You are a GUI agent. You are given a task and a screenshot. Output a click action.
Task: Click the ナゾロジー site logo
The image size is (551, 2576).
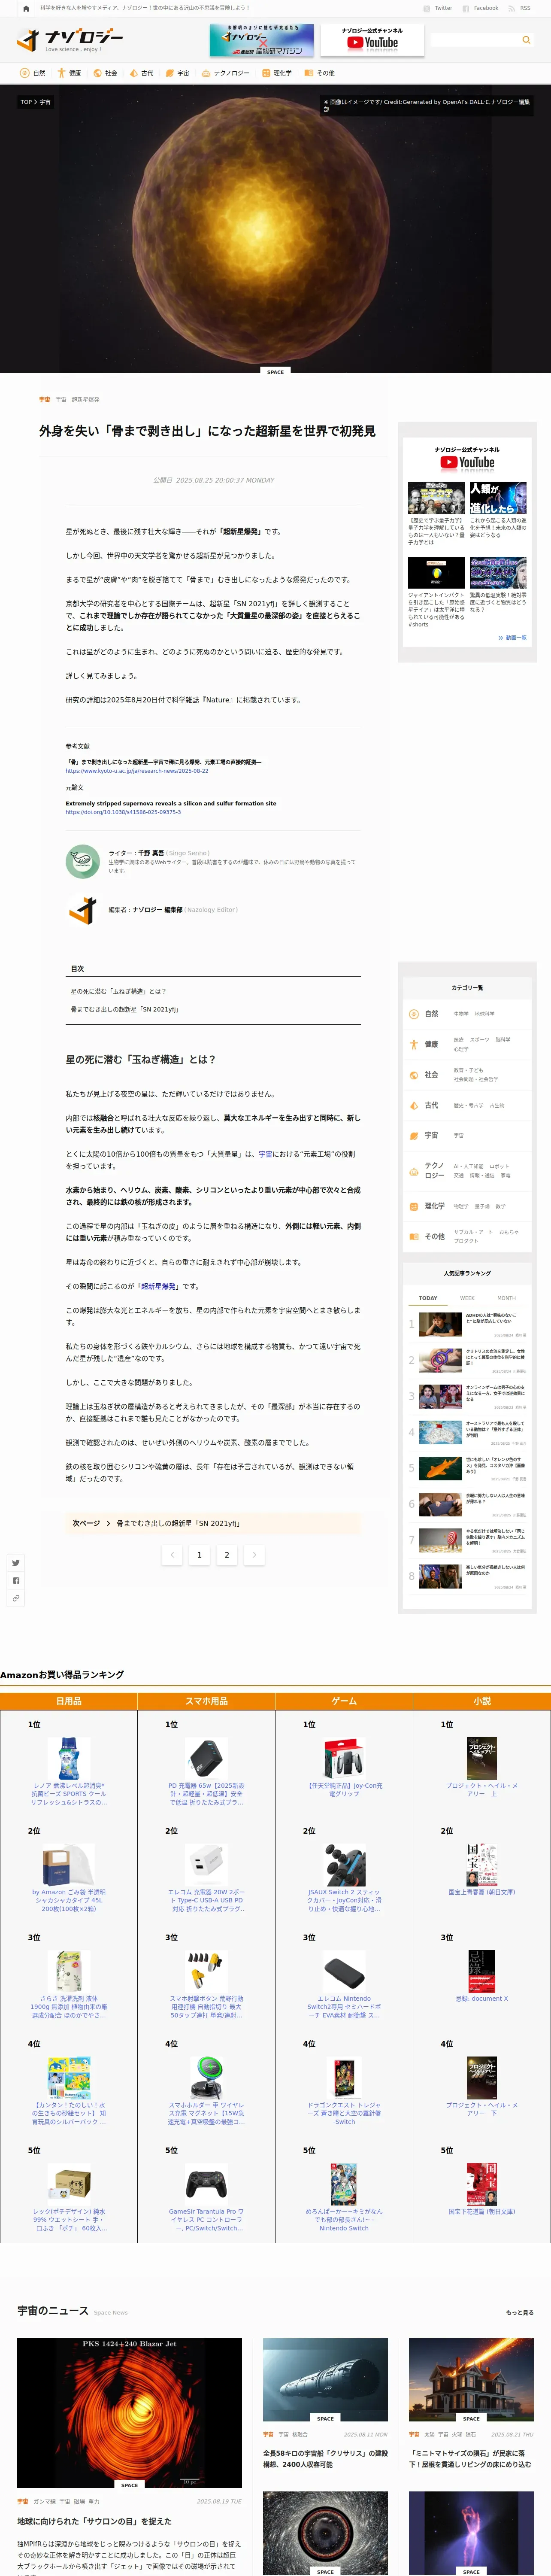(x=70, y=40)
